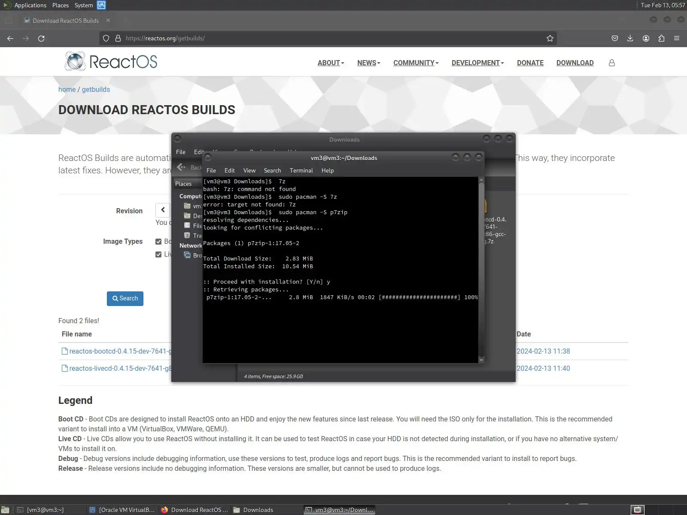This screenshot has height=515, width=687.
Task: Switch to Downloads taskbar button
Action: pos(267,510)
